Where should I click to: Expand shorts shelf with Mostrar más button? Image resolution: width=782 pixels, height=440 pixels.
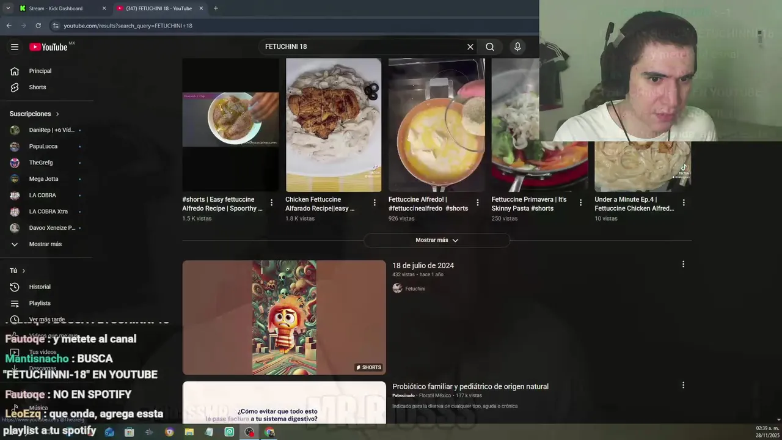tap(437, 240)
